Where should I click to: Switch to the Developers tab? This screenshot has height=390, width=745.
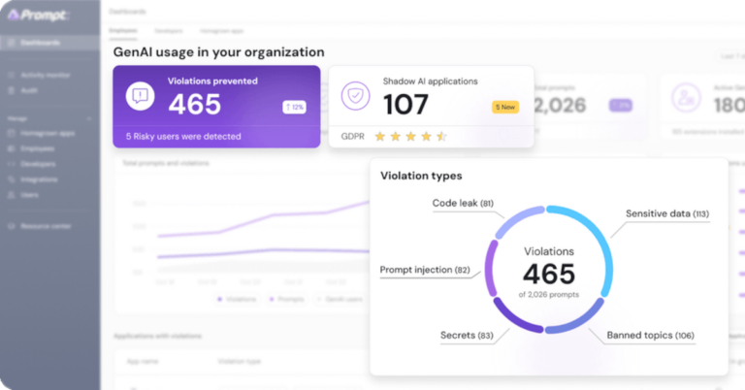tap(168, 32)
